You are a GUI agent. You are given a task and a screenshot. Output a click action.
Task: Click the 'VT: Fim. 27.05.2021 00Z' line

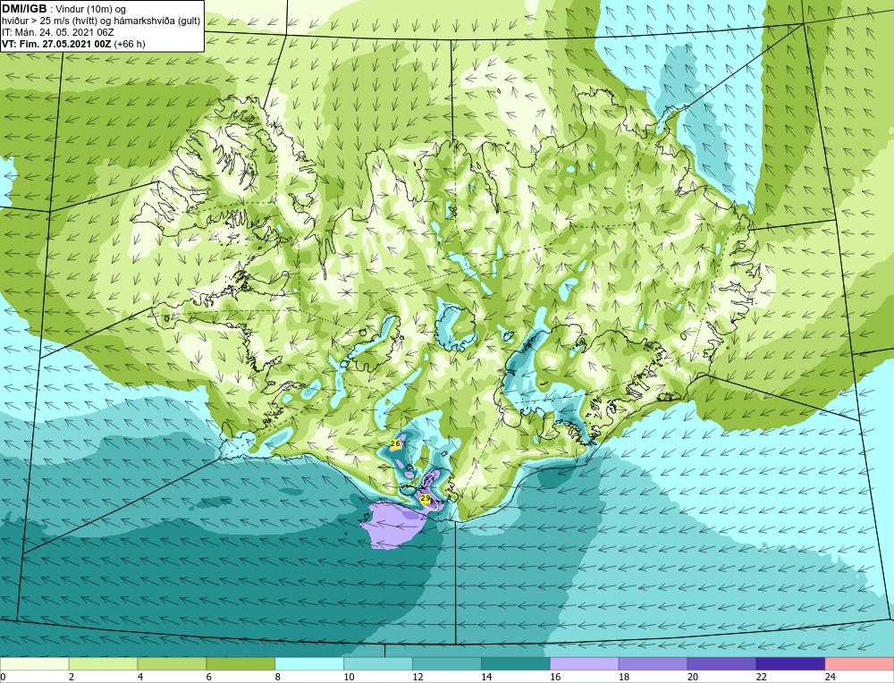[57, 44]
